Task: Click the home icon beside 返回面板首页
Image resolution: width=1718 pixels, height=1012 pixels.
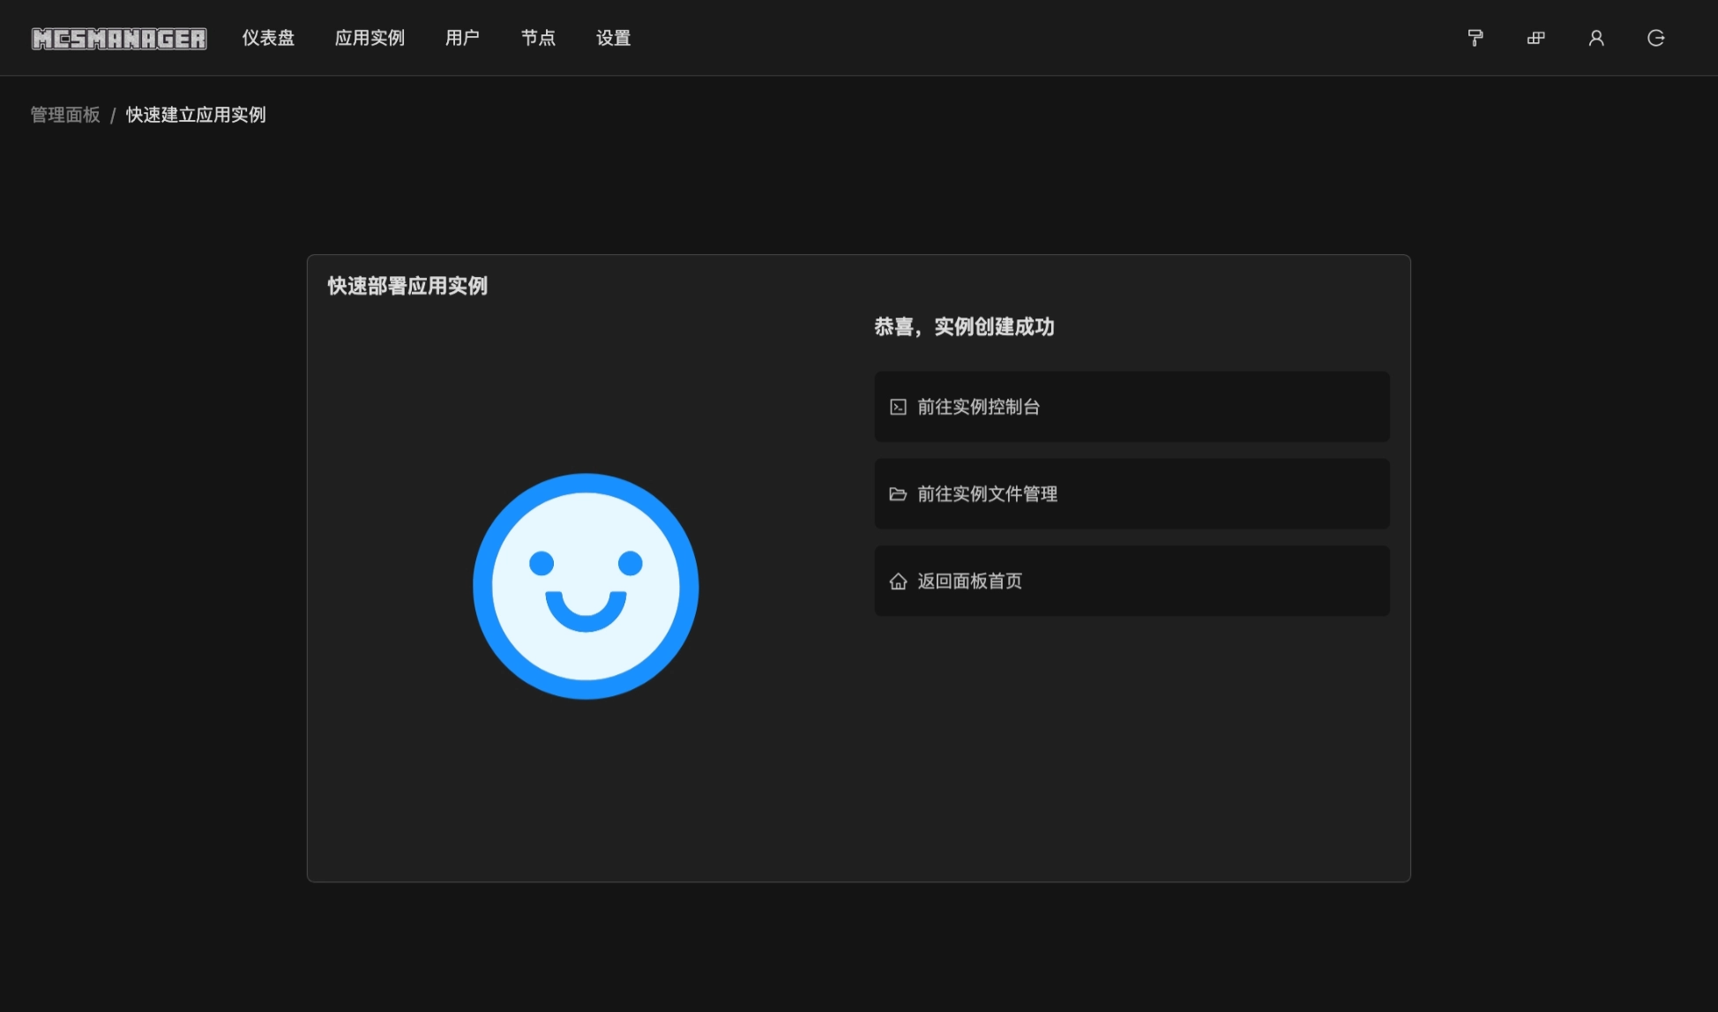Action: 898,581
